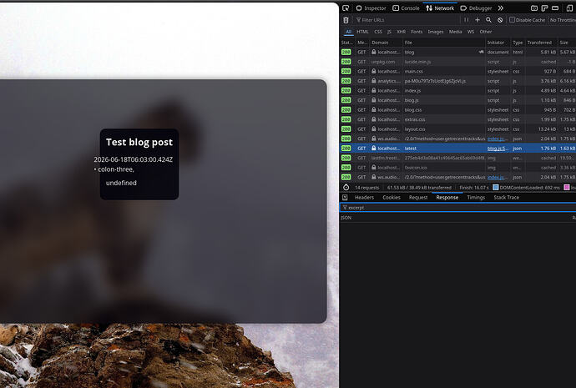Add a new request plus icon
The image size is (576, 388).
(x=477, y=20)
